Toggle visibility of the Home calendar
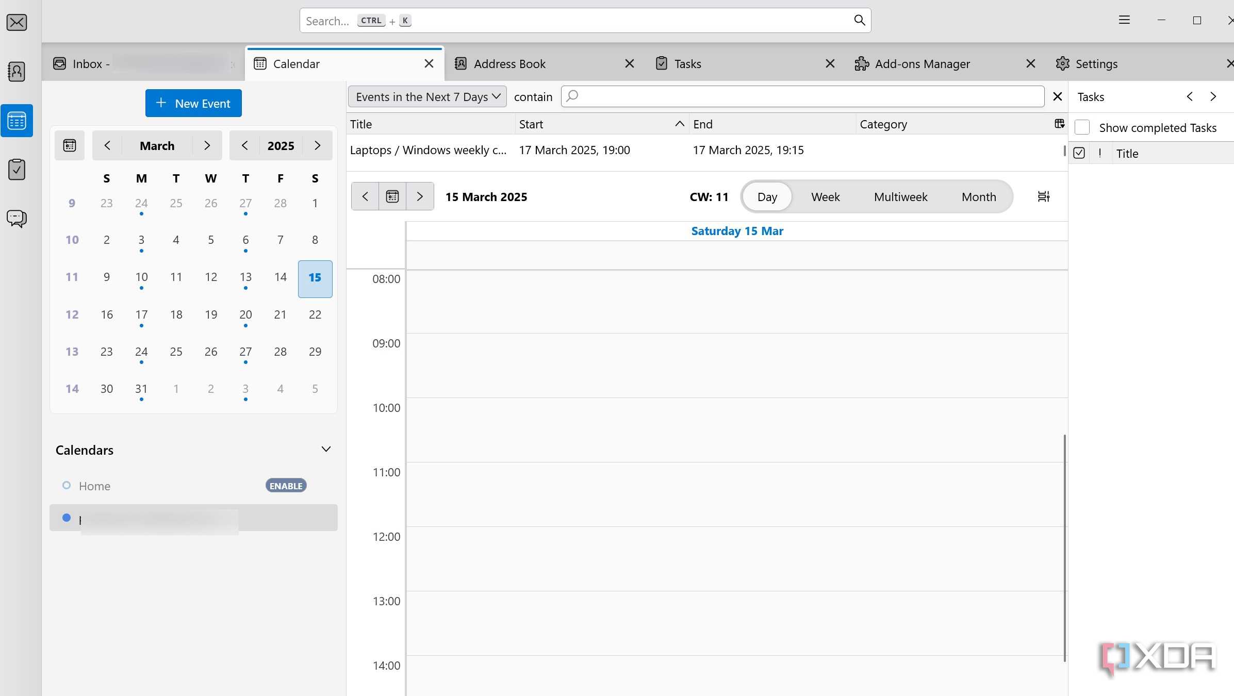This screenshot has width=1234, height=696. coord(67,485)
